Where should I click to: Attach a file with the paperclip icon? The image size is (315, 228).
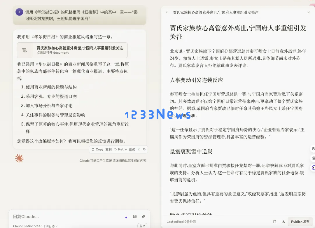143,216
